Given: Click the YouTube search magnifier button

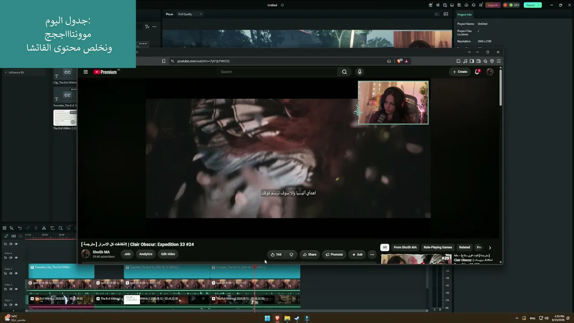Looking at the screenshot, I should coord(344,72).
